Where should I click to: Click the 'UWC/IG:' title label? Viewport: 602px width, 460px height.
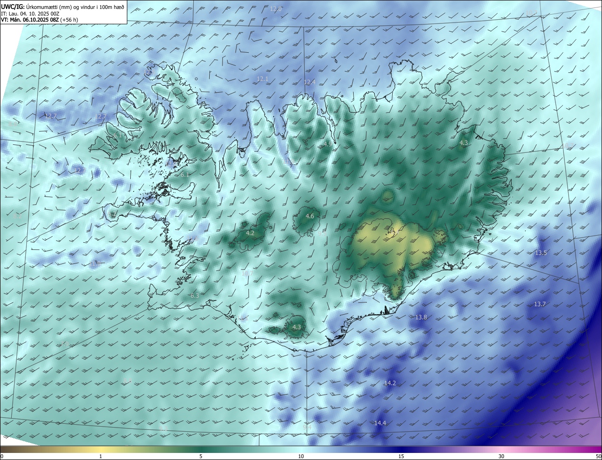click(x=13, y=7)
